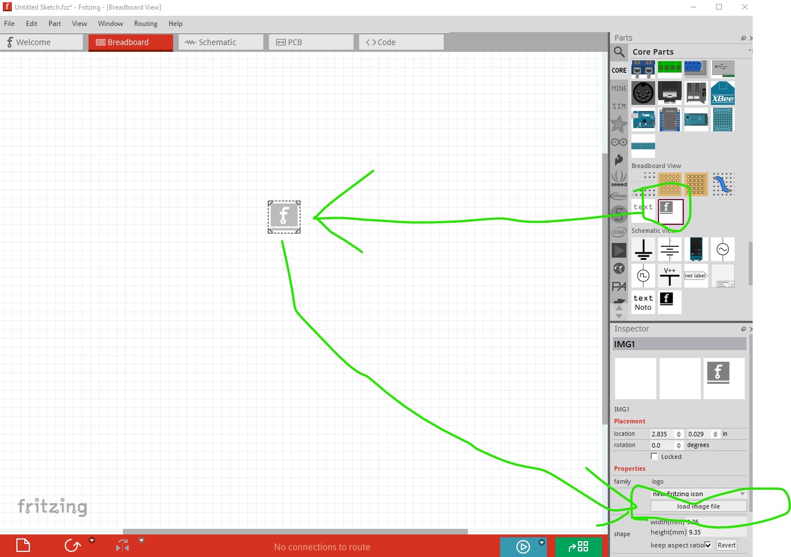Select the net label part
791x557 pixels.
pos(696,276)
